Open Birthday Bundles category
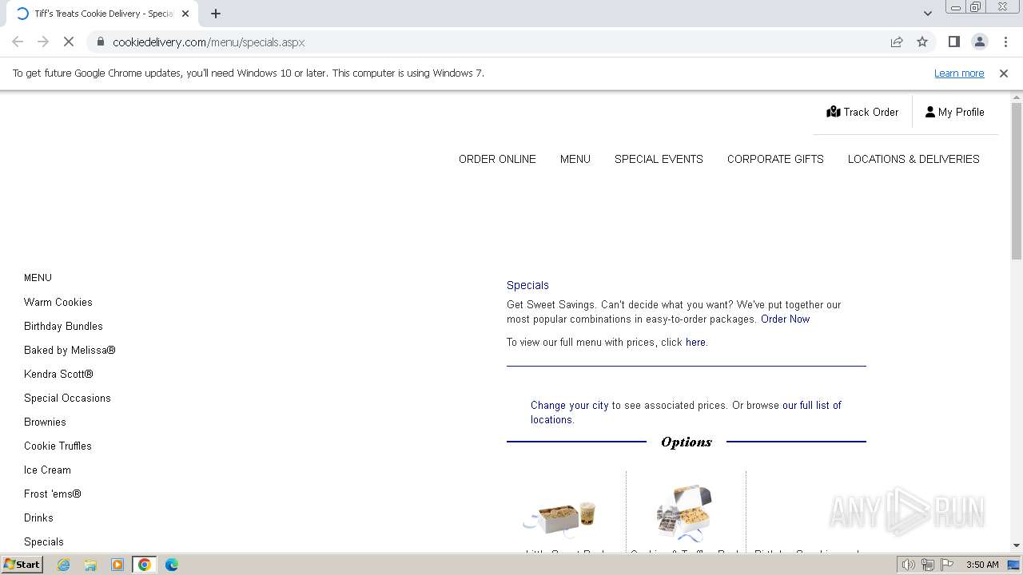The height and width of the screenshot is (575, 1023). pos(63,327)
